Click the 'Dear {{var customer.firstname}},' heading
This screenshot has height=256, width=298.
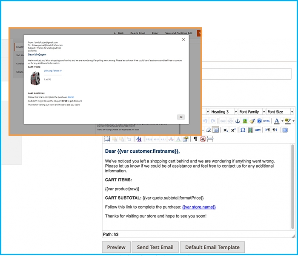142,151
